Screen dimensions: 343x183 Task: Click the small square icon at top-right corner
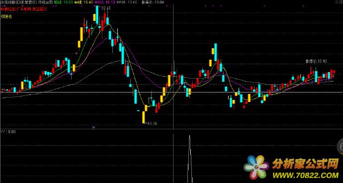tap(341, 2)
